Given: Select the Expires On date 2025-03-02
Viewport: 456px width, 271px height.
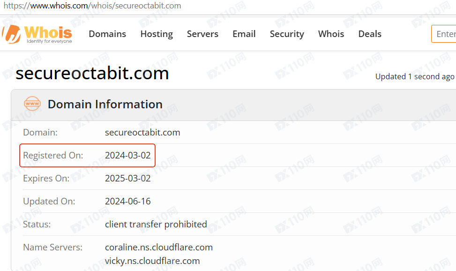Looking at the screenshot, I should (127, 179).
